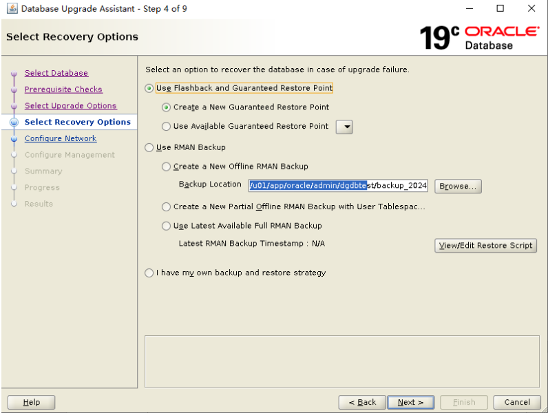Open the available restore point dropdown
This screenshot has height=413, width=548.
point(344,127)
